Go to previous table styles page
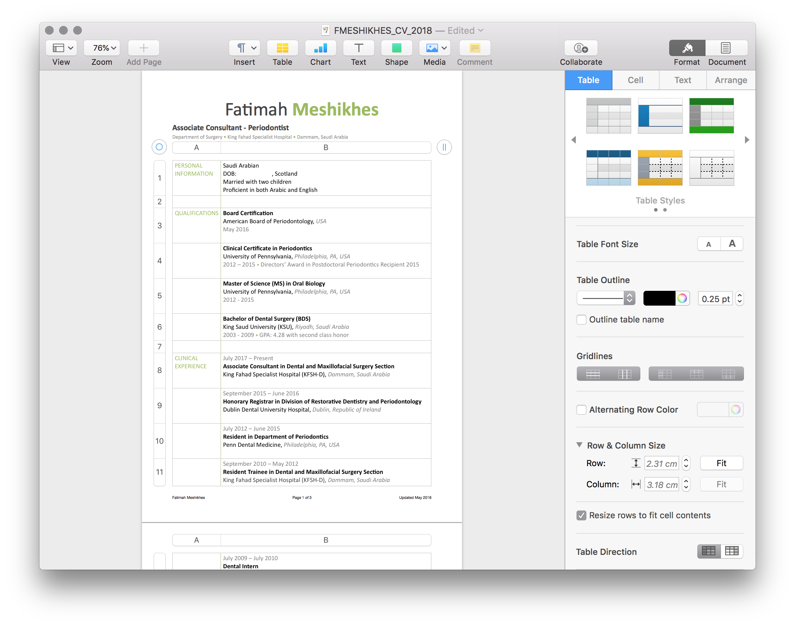Screen dimensions: 795x626 coord(574,140)
